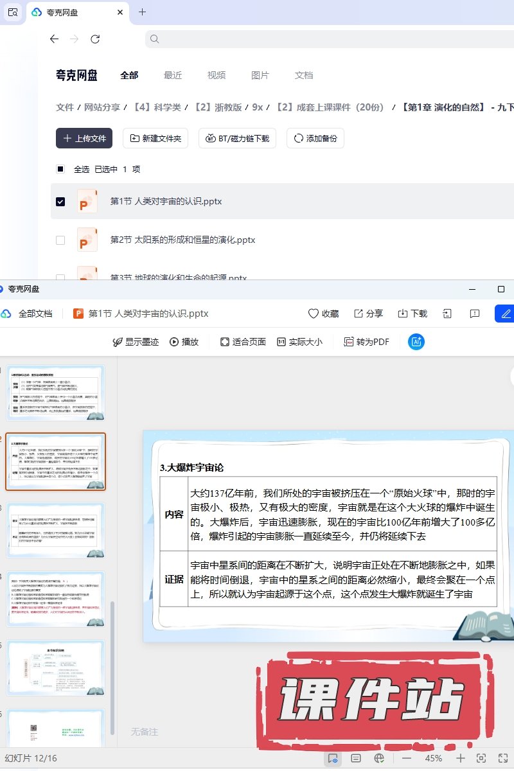514x771 pixels.
Task: Open the feedback message icon
Action: coord(475,314)
